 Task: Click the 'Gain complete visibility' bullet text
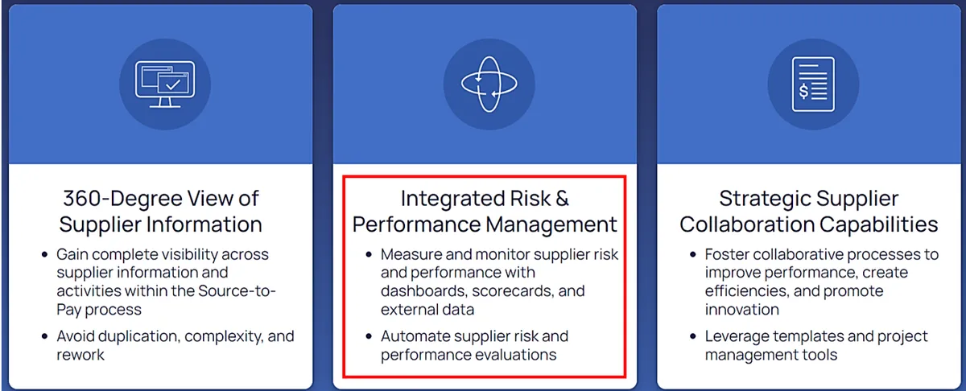pos(166,282)
